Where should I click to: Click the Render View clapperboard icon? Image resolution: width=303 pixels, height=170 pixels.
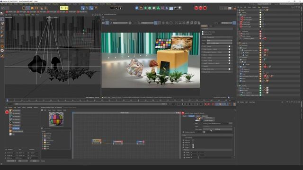click(112, 8)
